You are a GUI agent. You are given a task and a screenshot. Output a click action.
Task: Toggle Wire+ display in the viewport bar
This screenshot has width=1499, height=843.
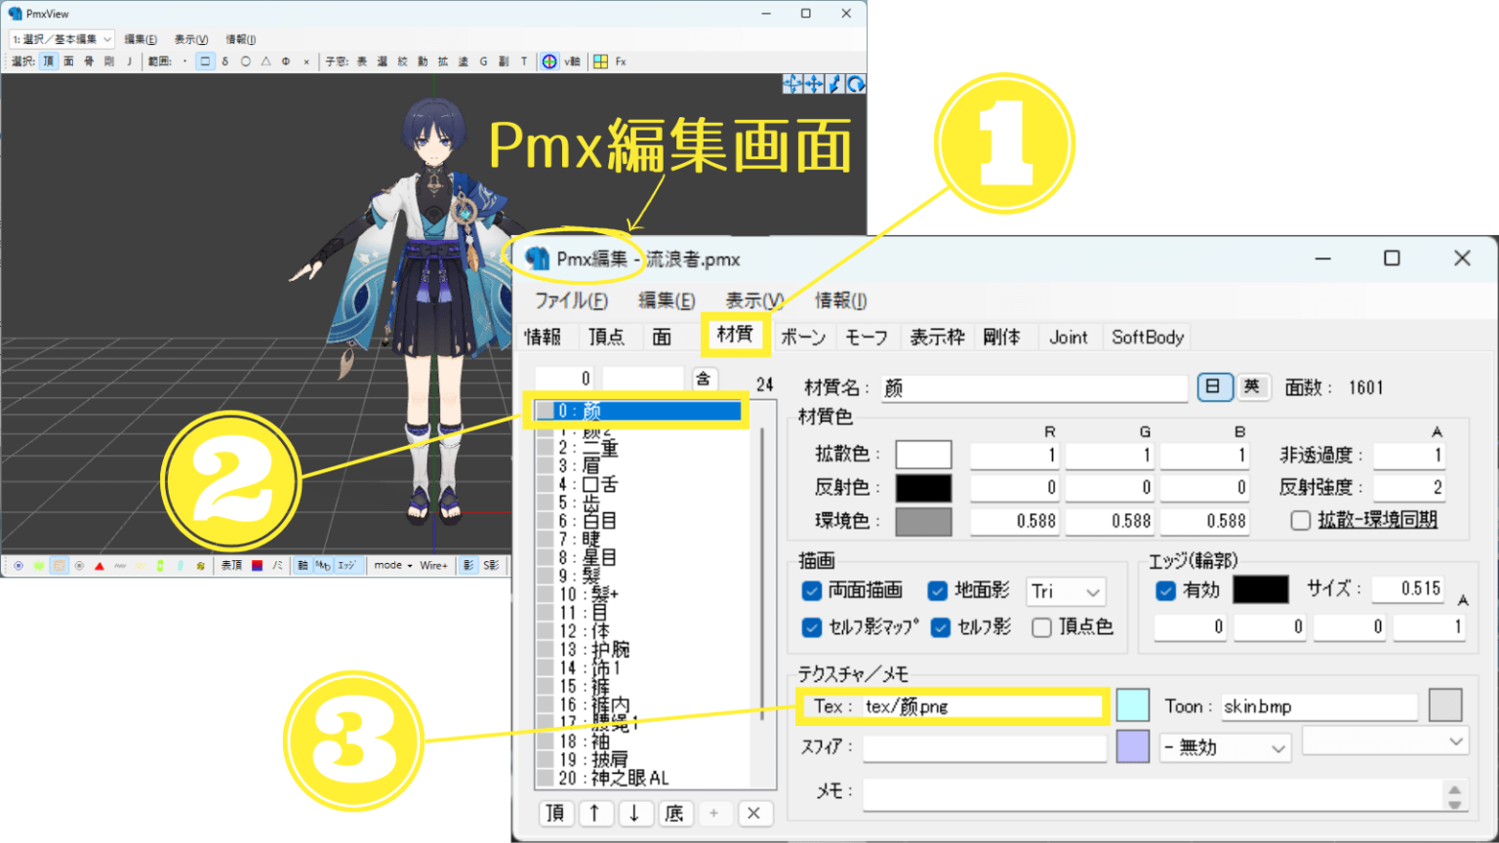click(433, 565)
